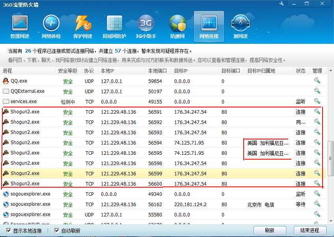Switch to 网络连接 tab
The width and height of the screenshot is (334, 237).
[x=209, y=27]
